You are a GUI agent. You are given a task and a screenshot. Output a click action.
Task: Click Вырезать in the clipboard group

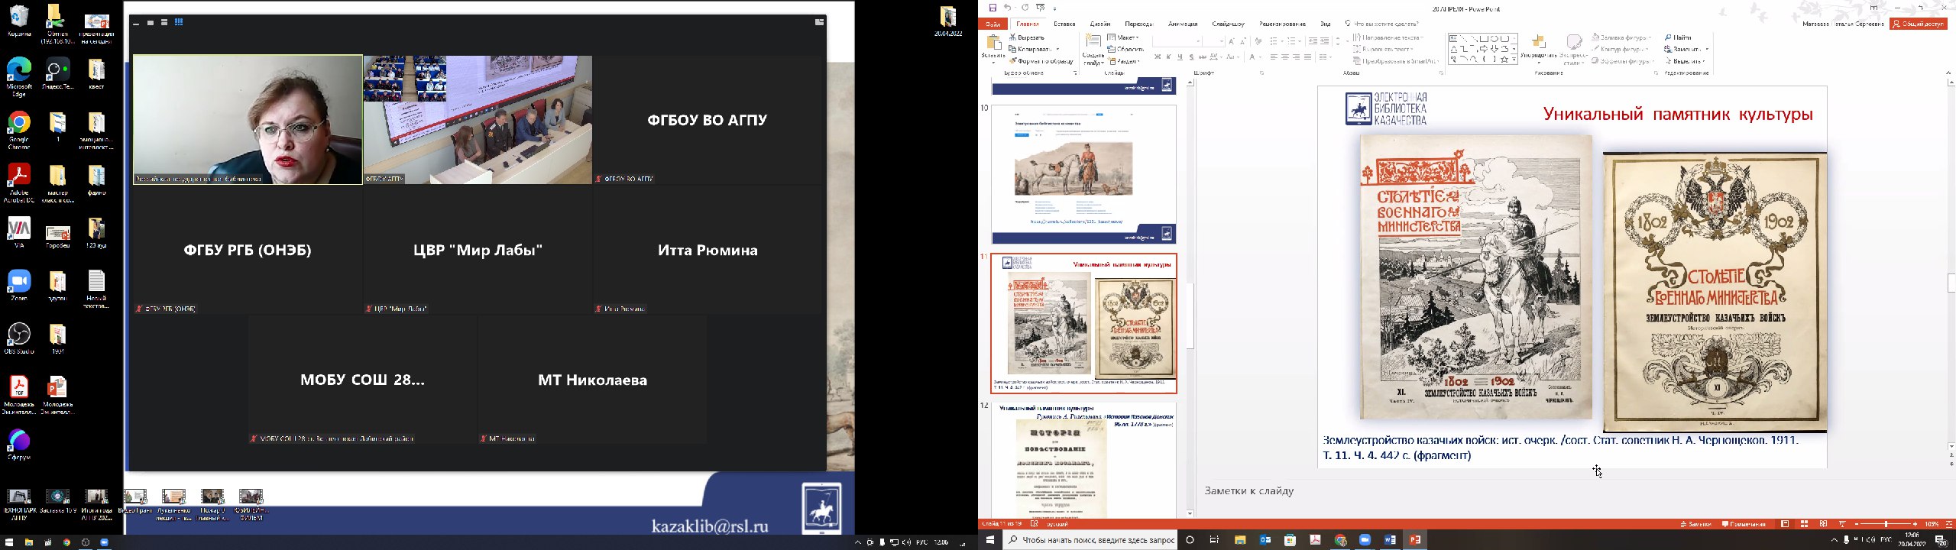pyautogui.click(x=1027, y=37)
